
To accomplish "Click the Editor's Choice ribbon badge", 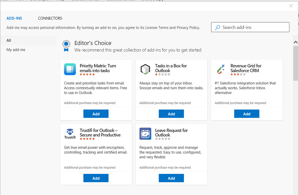I will [66, 45].
